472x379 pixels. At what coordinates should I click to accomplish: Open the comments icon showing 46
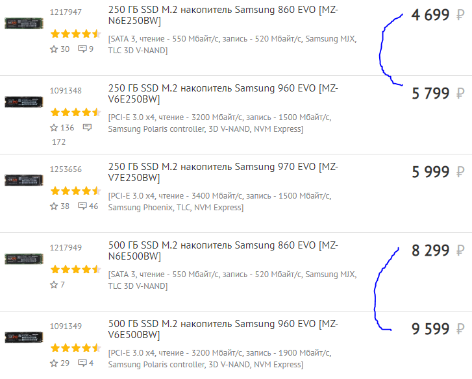pos(82,206)
